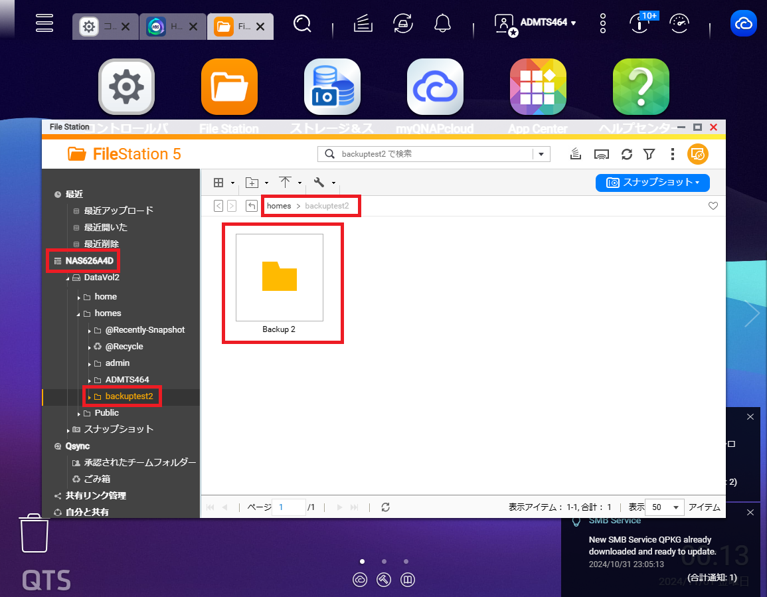Launch Control Panel gear desktop icon

click(126, 86)
